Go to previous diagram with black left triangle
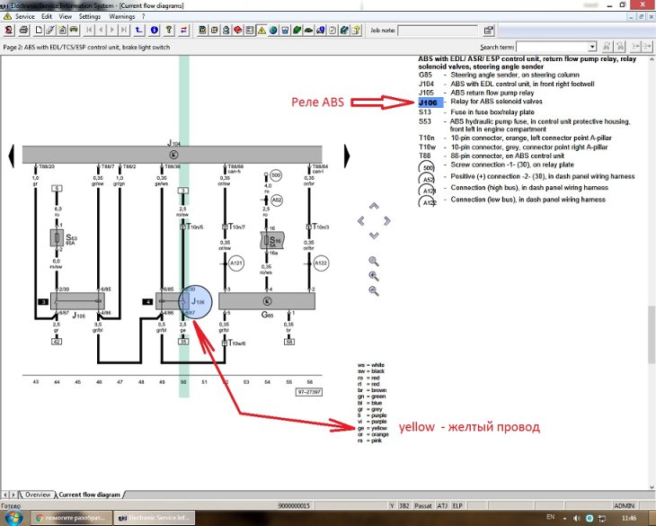656x526 pixels. pos(12,156)
